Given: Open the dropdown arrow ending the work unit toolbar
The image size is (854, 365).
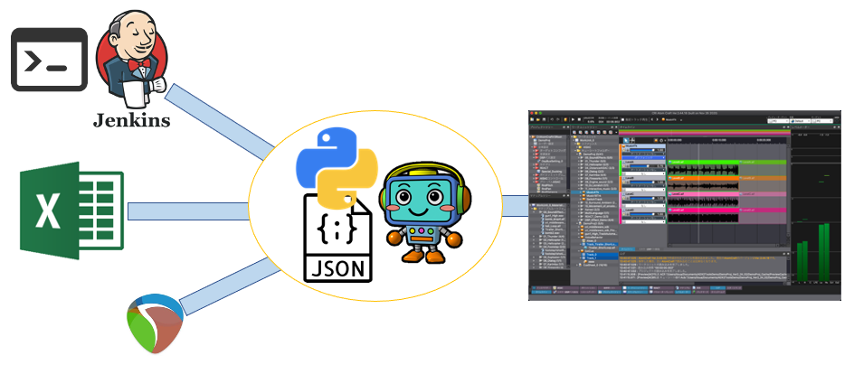Looking at the screenshot, I should (616, 132).
